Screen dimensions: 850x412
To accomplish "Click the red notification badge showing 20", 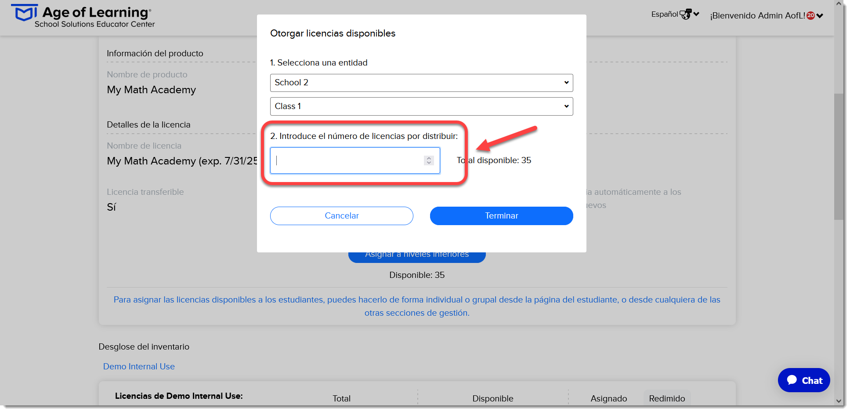I will pos(811,15).
